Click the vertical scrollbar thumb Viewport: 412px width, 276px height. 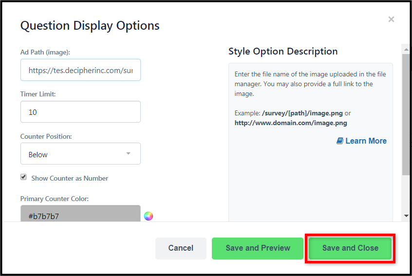406,114
